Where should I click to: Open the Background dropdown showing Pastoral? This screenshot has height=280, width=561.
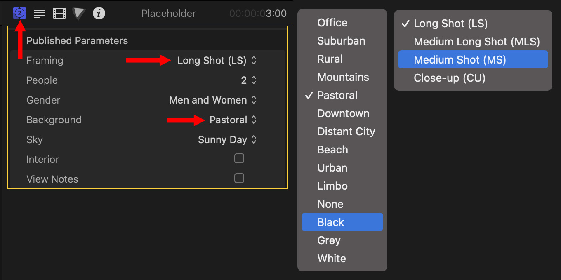pyautogui.click(x=233, y=120)
